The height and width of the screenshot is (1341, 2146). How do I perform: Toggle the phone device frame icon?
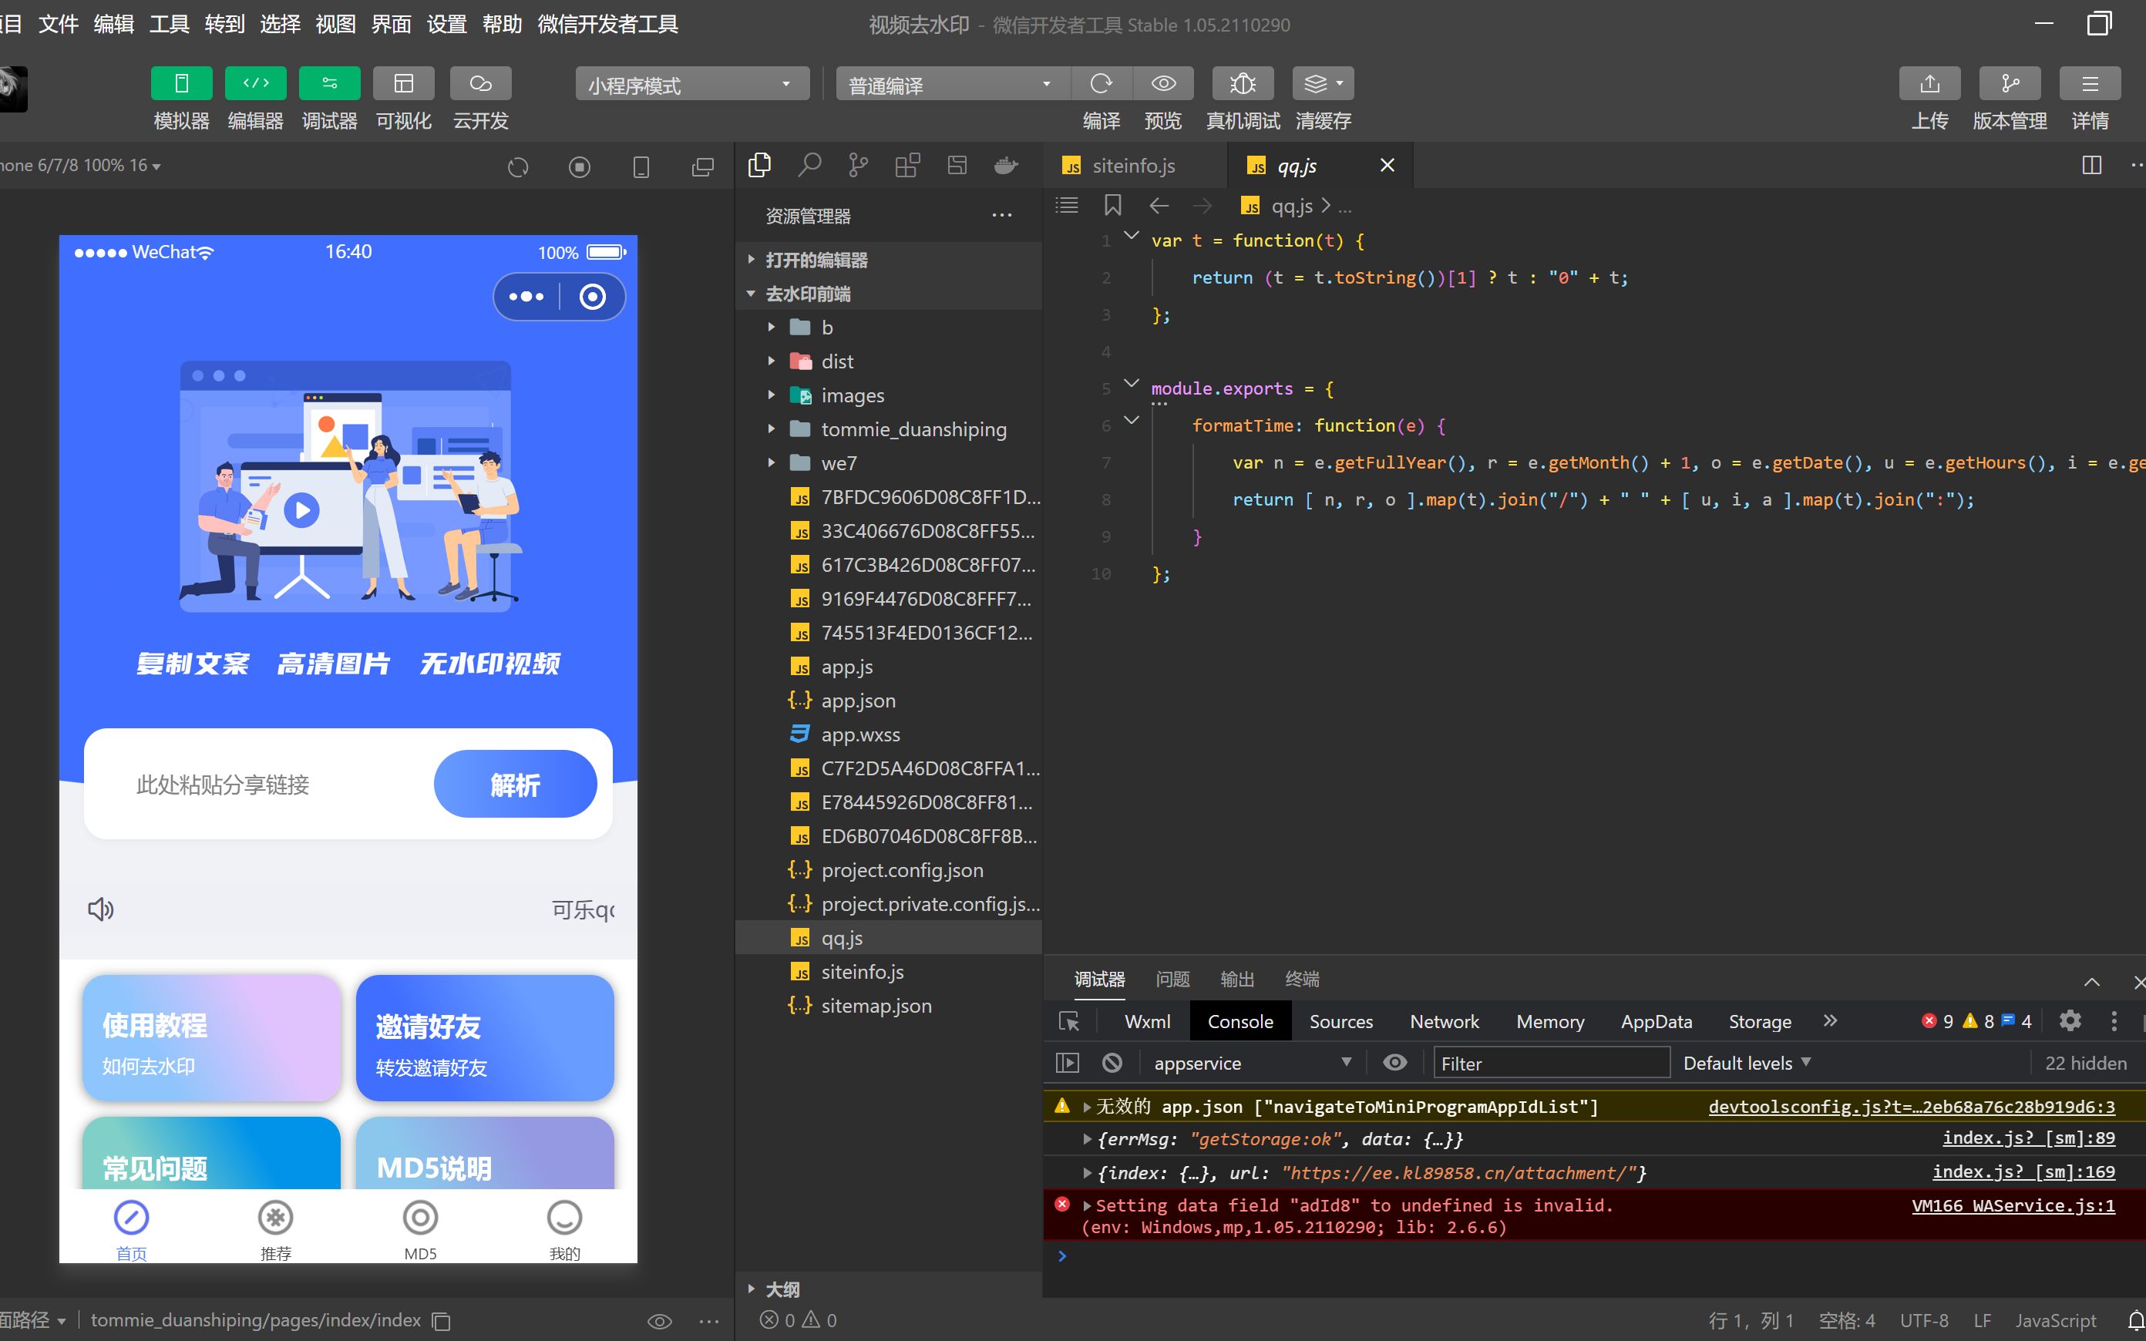(x=641, y=166)
